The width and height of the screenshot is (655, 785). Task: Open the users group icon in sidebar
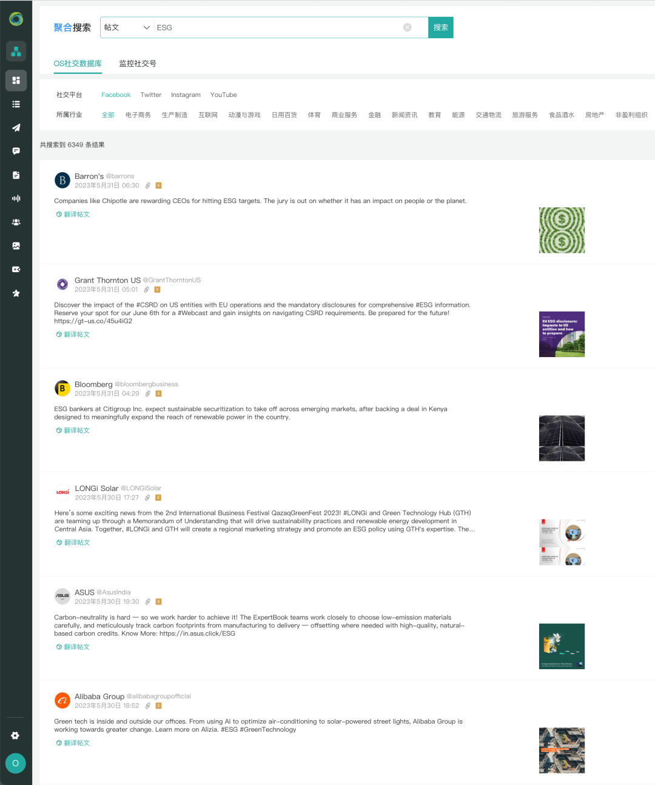point(16,222)
